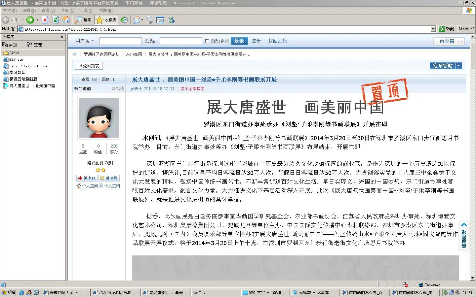This screenshot has width=476, height=297.
Task: Close the Favorites side panel
Action: coord(62,37)
